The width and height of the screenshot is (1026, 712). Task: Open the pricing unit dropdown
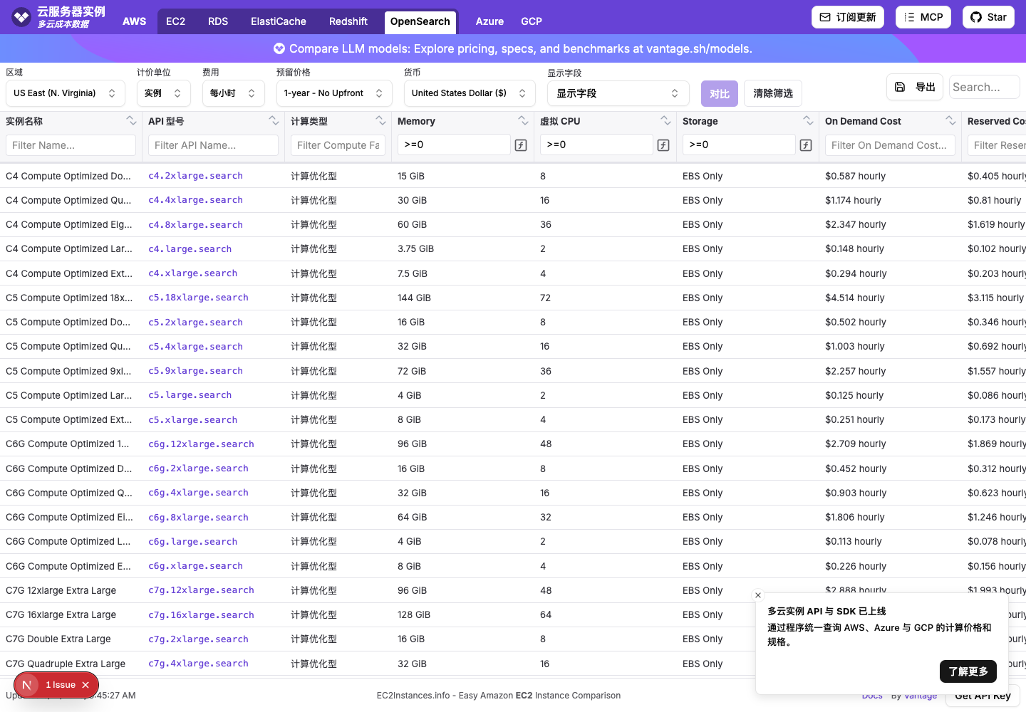point(164,93)
